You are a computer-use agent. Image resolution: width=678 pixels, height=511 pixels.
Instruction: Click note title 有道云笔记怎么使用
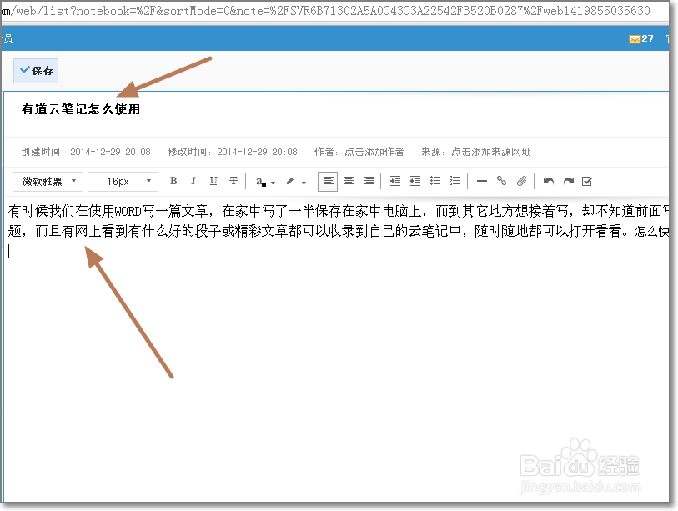[x=81, y=109]
